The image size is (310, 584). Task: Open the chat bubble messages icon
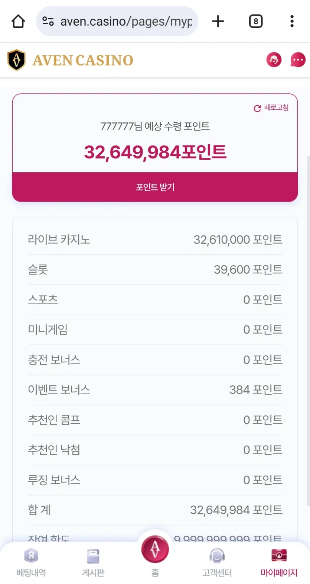(298, 60)
